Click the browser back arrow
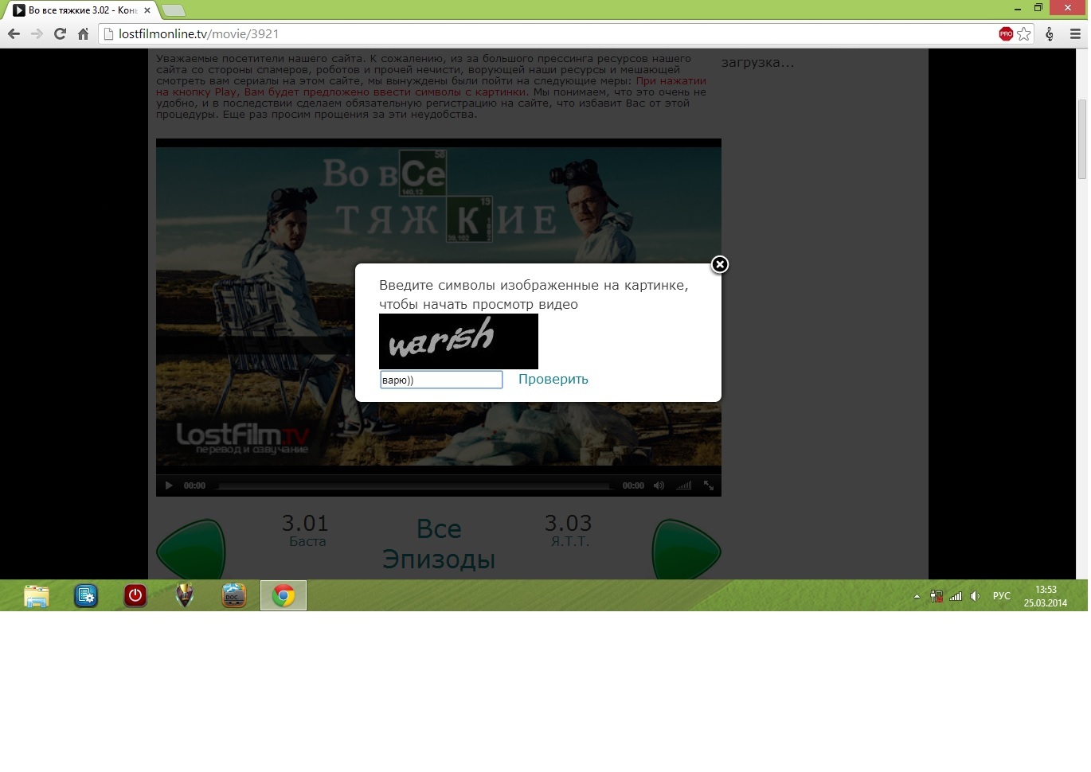The height and width of the screenshot is (772, 1091). 14,34
